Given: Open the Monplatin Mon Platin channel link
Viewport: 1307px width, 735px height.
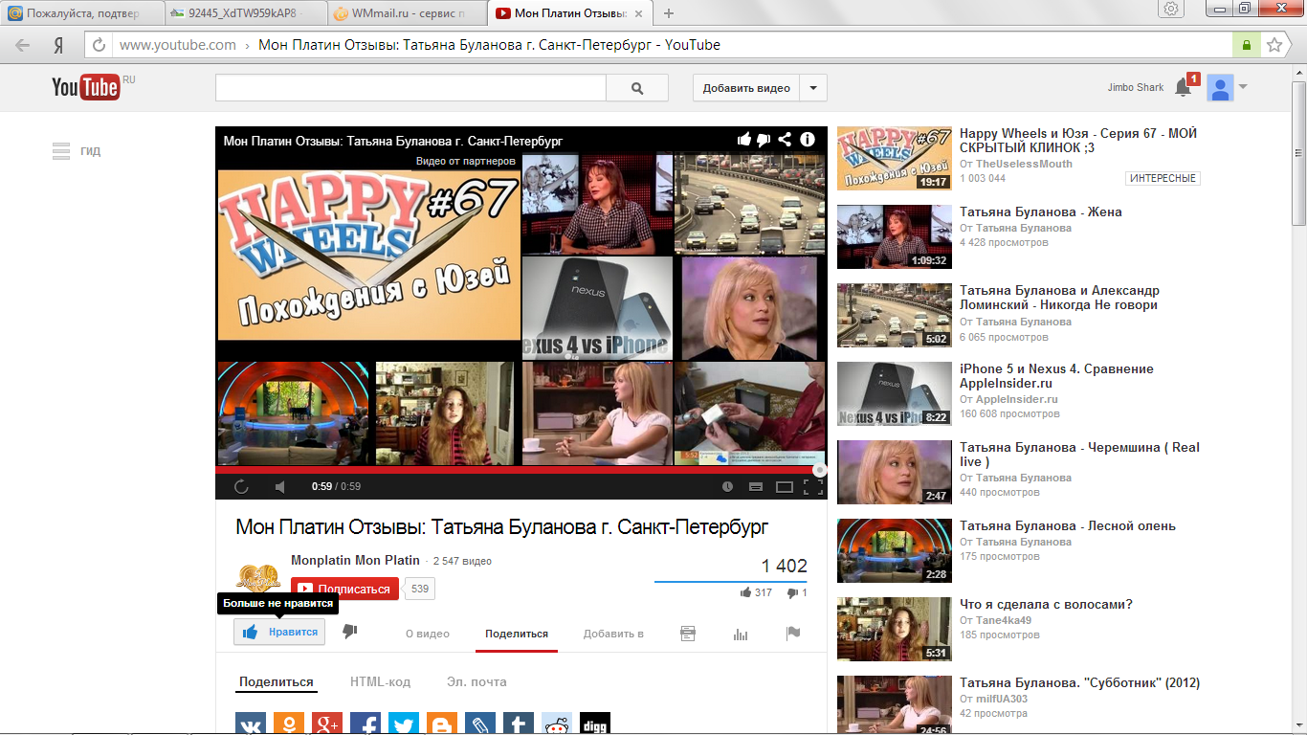Looking at the screenshot, I should [355, 560].
